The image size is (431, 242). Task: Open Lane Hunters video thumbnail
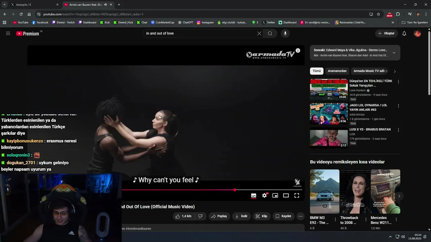click(329, 89)
